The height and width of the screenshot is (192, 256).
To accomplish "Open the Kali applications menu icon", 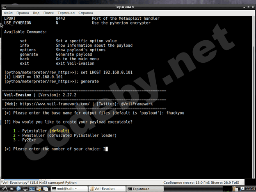I will tap(5, 189).
